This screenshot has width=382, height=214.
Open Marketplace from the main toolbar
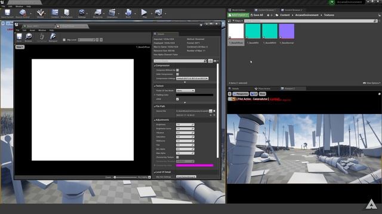(x=66, y=14)
